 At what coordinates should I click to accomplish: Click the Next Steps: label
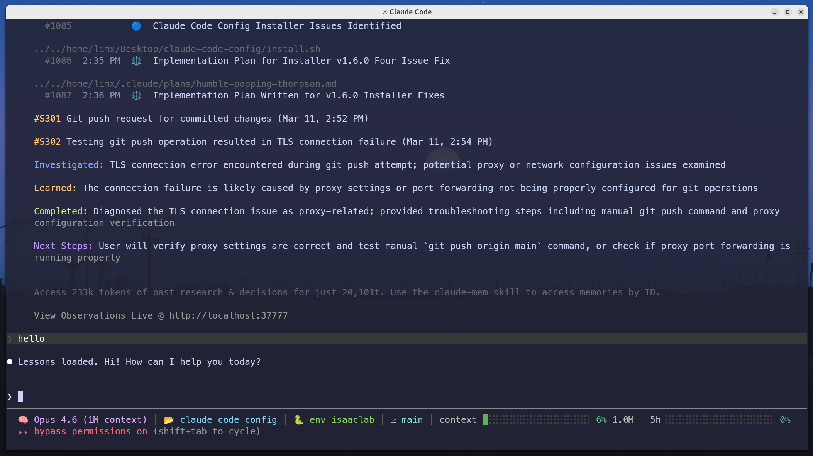point(63,246)
